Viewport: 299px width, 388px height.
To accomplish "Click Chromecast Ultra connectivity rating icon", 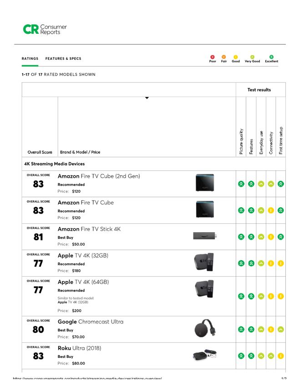I will (x=271, y=330).
